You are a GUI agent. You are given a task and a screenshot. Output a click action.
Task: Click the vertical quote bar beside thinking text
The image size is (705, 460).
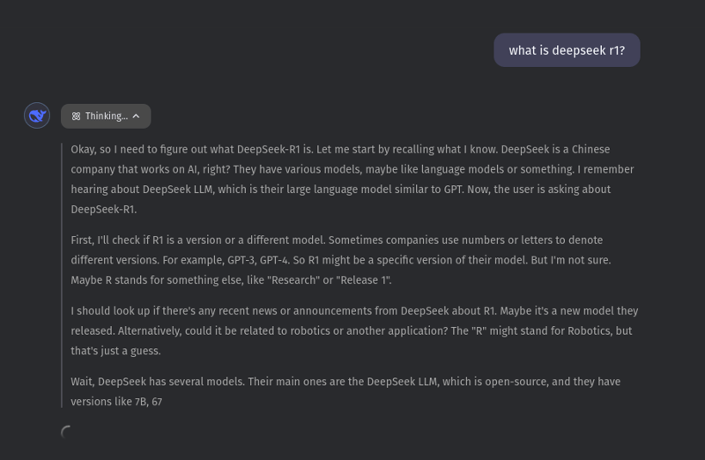(62, 275)
